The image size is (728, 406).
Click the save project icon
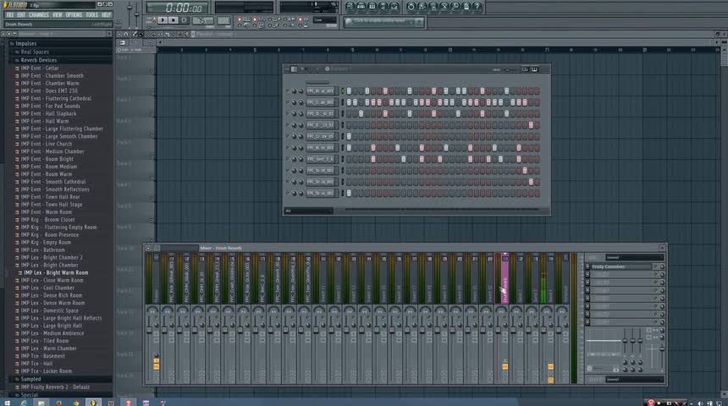pos(422,7)
